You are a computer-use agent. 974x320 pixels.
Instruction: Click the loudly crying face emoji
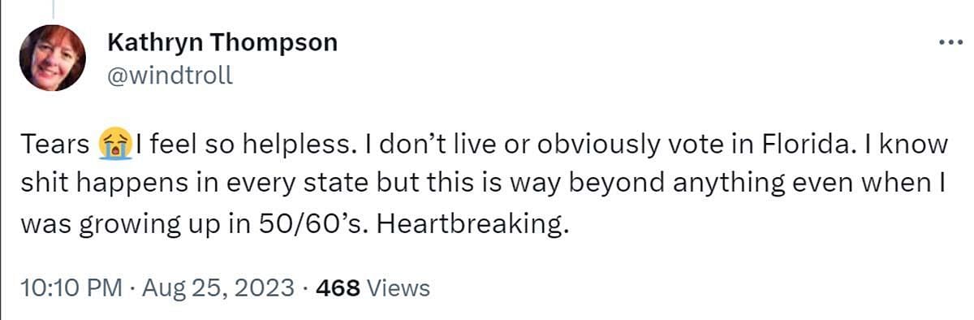[114, 146]
